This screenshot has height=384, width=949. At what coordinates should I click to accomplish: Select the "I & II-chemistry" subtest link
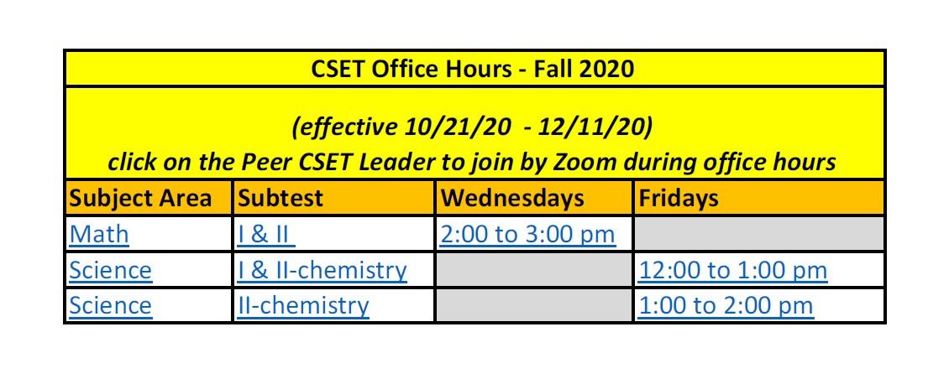tap(322, 270)
